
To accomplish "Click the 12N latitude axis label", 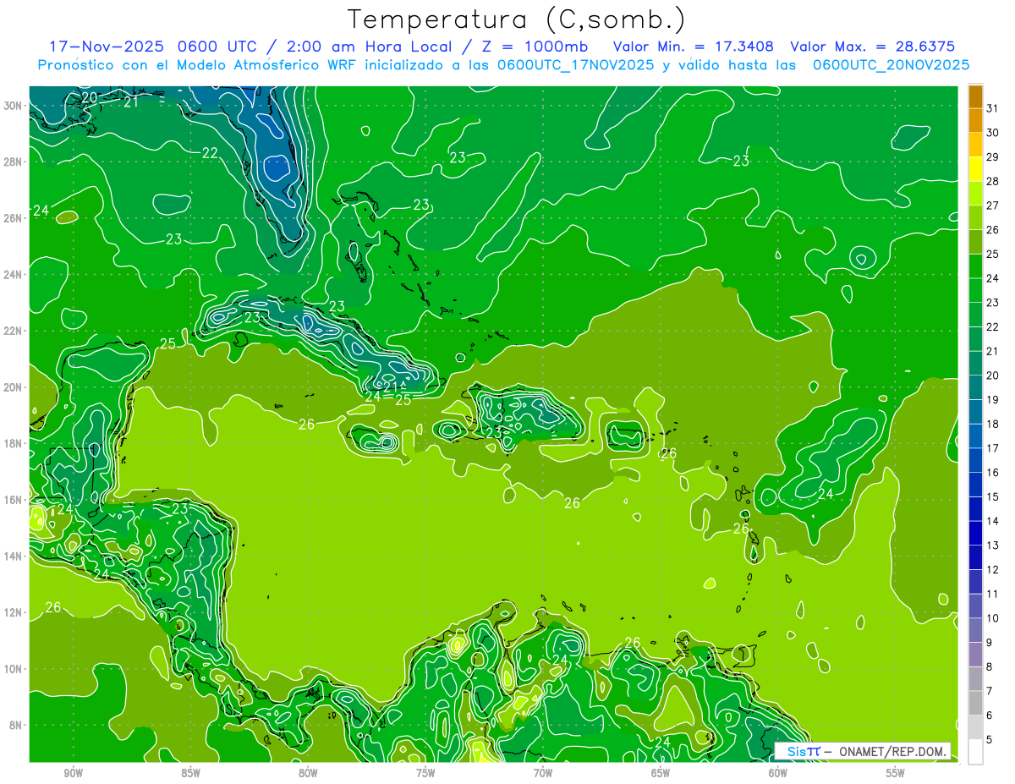I will pyautogui.click(x=13, y=612).
